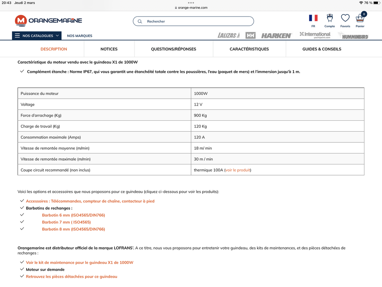Click the 'Jeudi 2 mars' date
The width and height of the screenshot is (382, 287).
coord(25,3)
